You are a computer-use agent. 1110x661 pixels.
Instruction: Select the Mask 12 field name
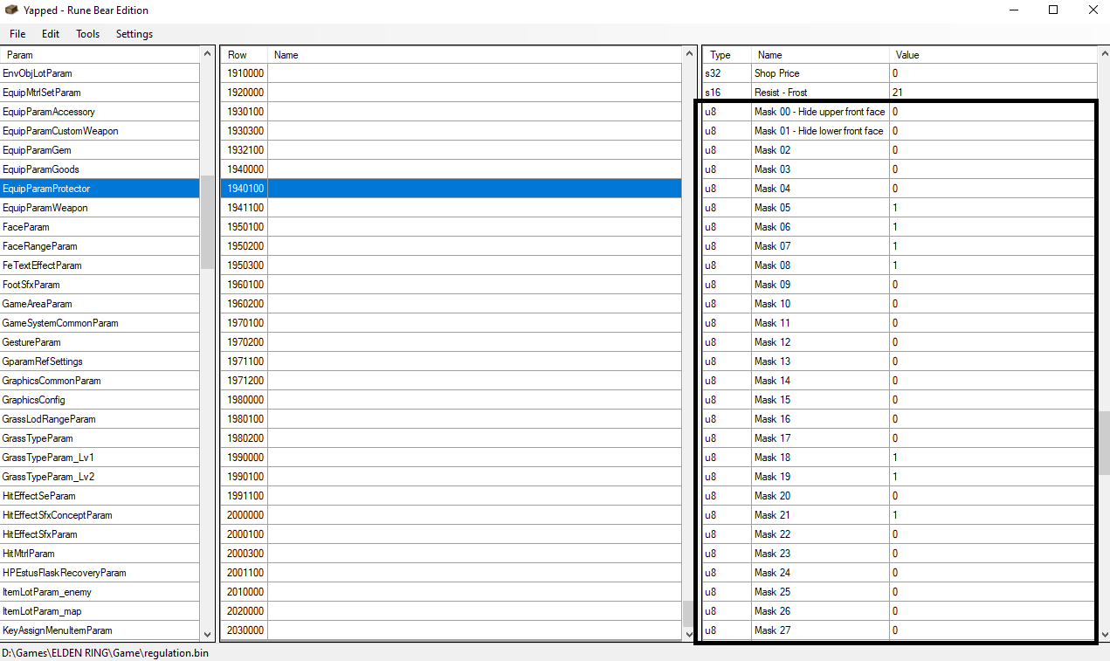pos(820,342)
